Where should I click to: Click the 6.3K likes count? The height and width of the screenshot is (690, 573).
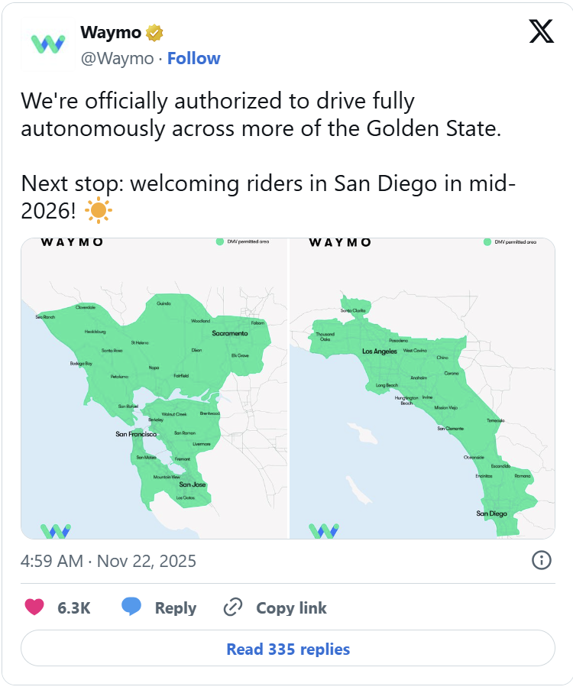[74, 608]
